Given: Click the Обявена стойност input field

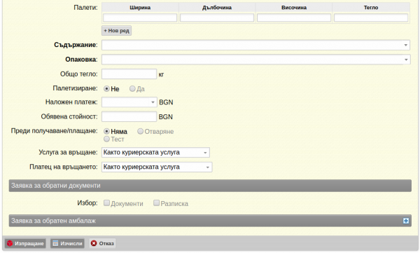Looking at the screenshot, I should 129,117.
